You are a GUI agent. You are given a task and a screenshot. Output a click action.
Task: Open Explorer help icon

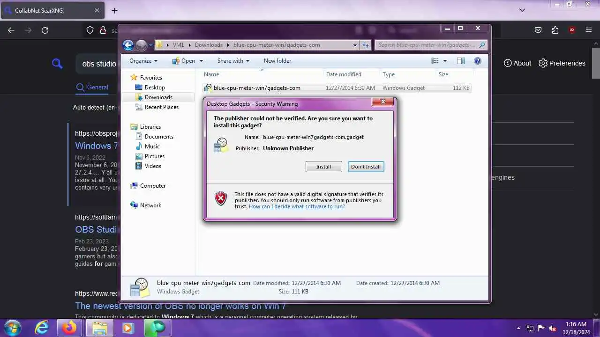478,61
